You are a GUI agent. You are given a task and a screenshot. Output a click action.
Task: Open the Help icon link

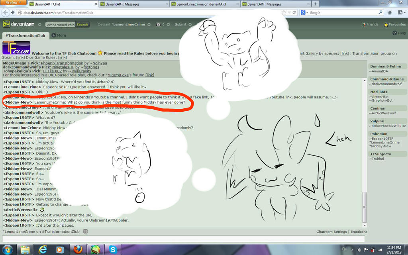click(x=399, y=33)
